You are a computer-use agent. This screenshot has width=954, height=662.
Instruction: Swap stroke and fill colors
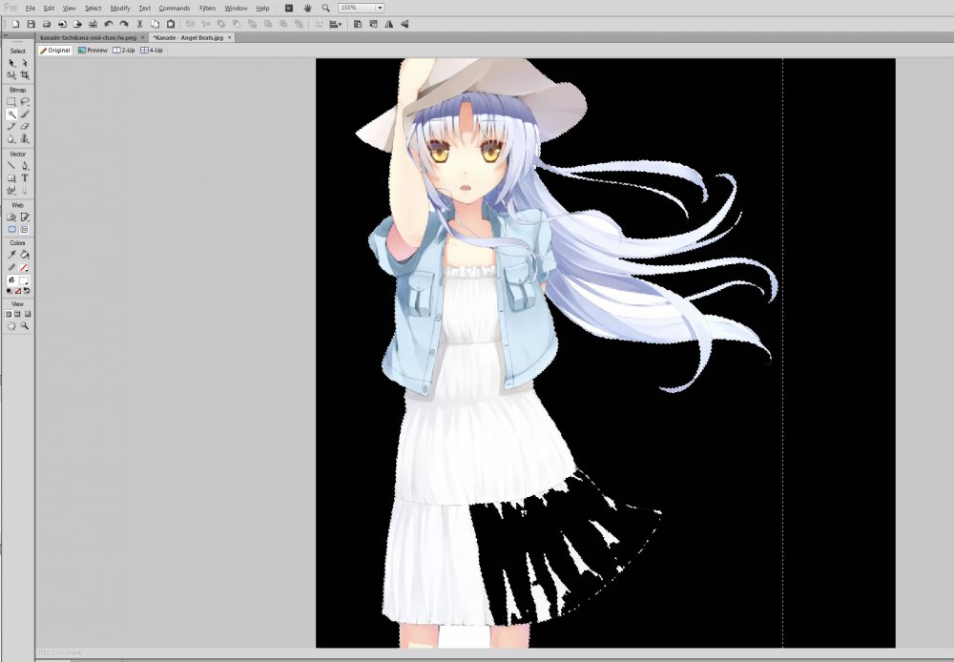click(x=26, y=291)
